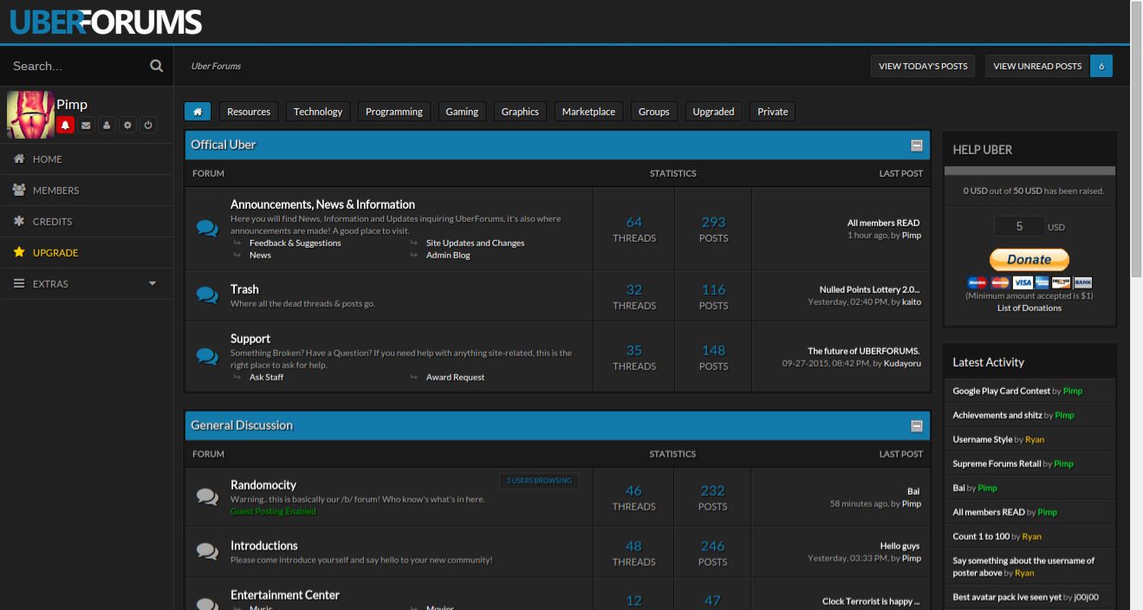Click View Today's Posts button
Screen dimensions: 1143x610
[x=923, y=66]
